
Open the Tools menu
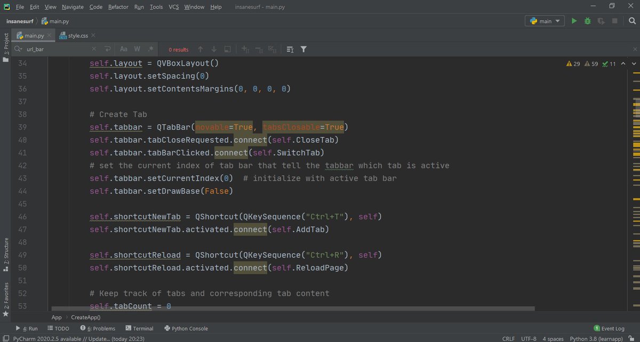(x=156, y=7)
